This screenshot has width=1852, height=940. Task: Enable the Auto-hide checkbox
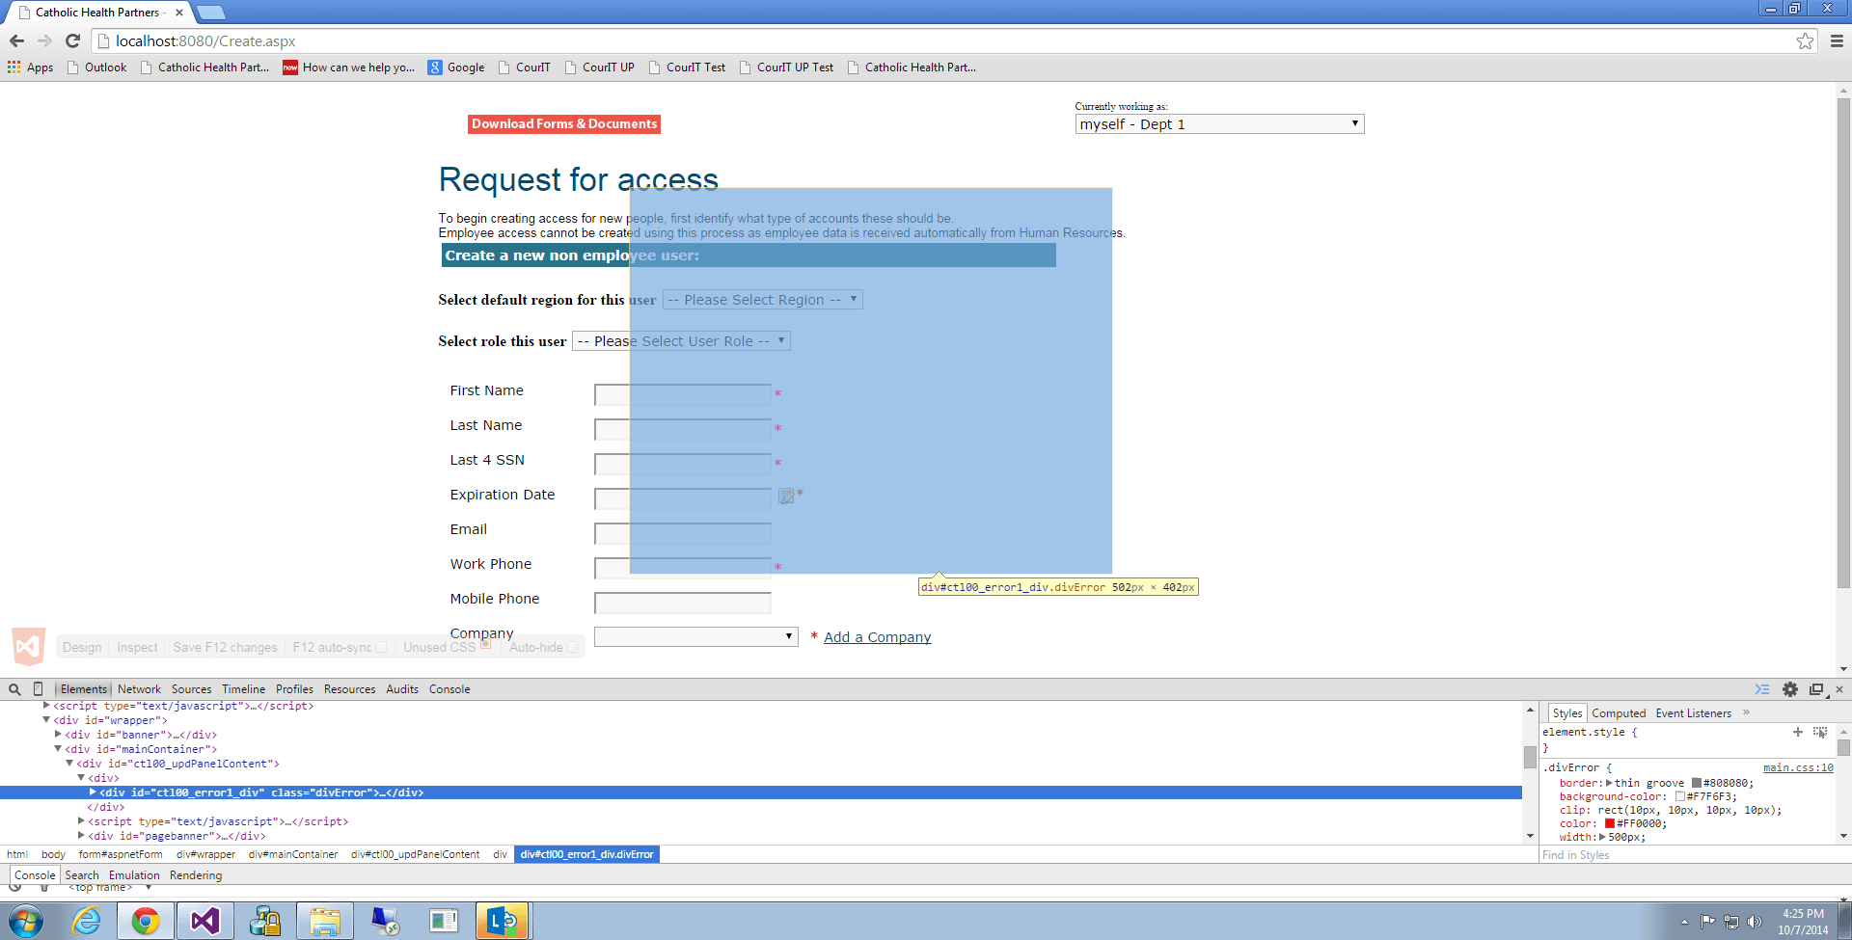tap(572, 648)
